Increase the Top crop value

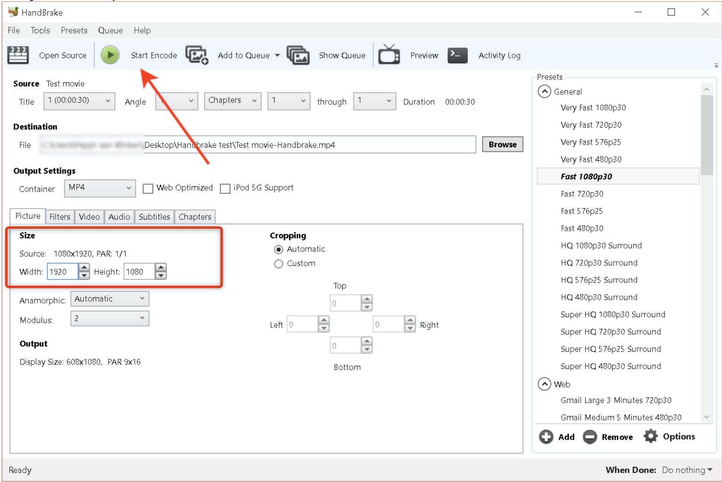(x=367, y=299)
